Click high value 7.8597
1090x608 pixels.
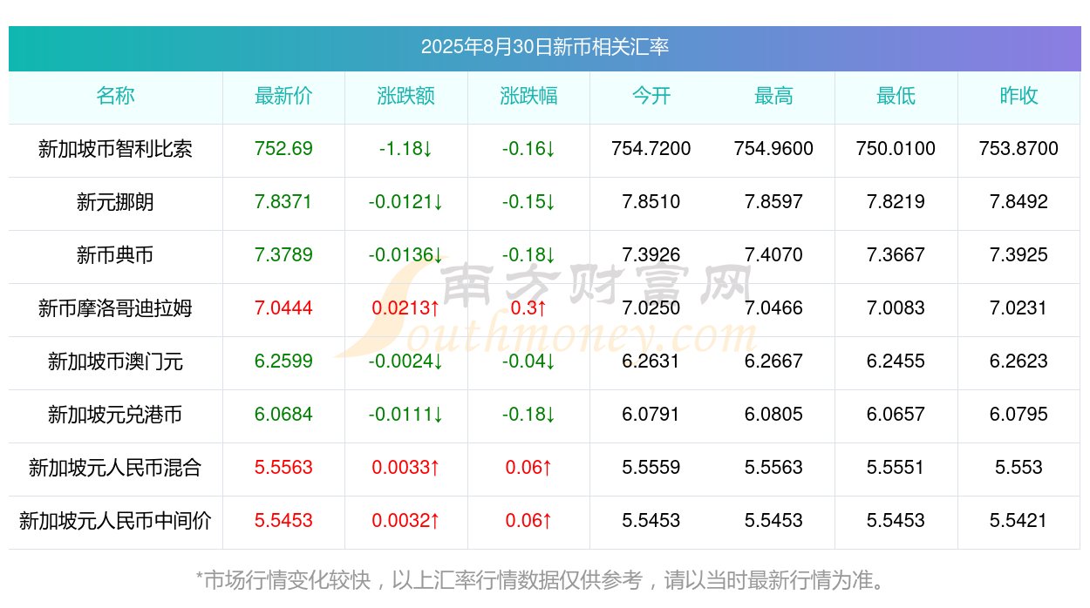click(773, 202)
